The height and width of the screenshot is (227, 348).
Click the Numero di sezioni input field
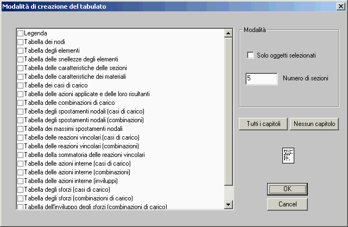click(261, 79)
